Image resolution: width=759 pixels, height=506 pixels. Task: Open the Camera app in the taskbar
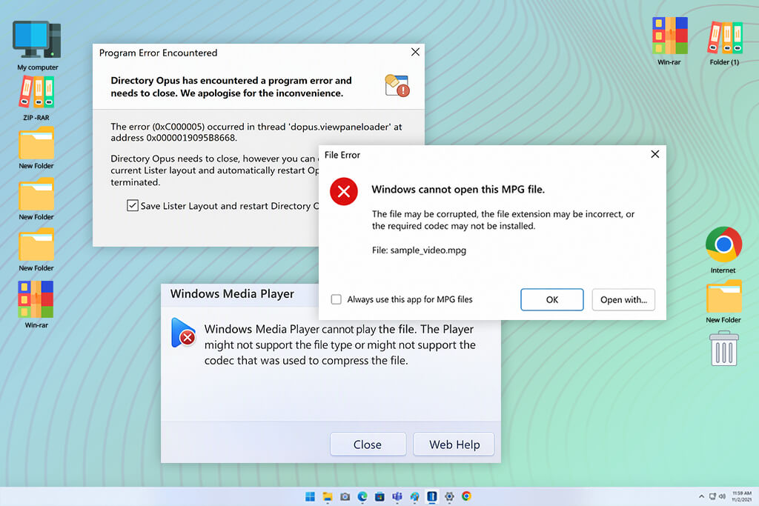point(345,496)
